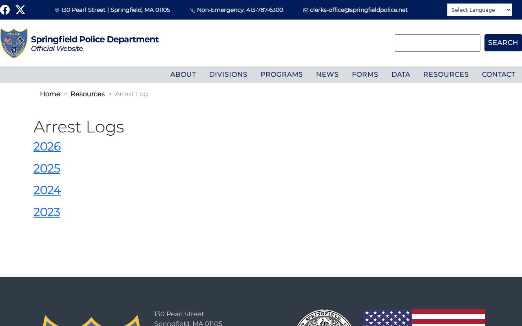Click the clerks-office email address
This screenshot has height=326, width=522.
359,10
